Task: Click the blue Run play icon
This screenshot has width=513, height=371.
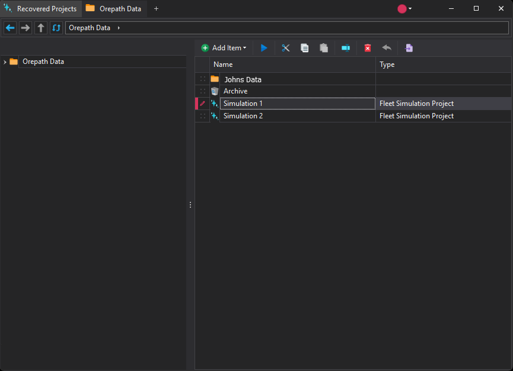Action: pos(264,48)
